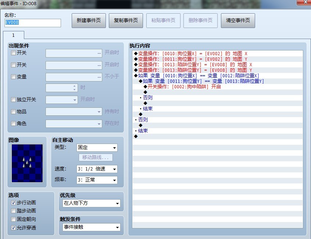
Task: Uncheck the 允许穿透 option
Action: coord(13,228)
